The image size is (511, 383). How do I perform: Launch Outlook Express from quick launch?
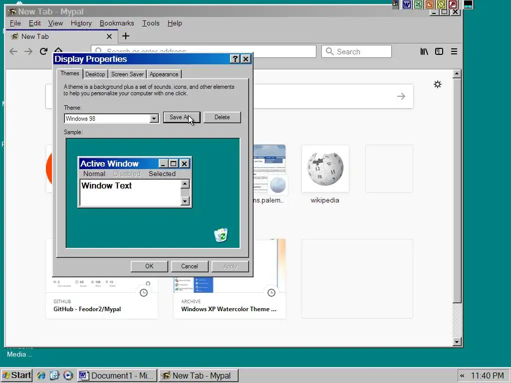tap(54, 376)
